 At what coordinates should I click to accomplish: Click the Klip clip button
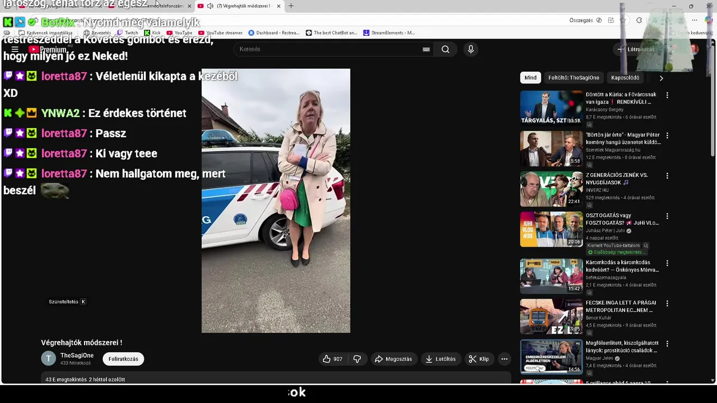[x=479, y=359]
